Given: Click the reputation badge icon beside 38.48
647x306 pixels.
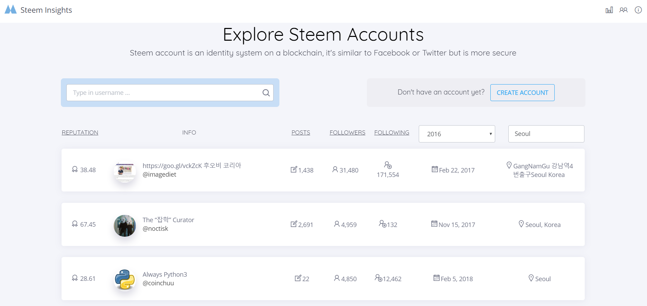Looking at the screenshot, I should pos(75,169).
